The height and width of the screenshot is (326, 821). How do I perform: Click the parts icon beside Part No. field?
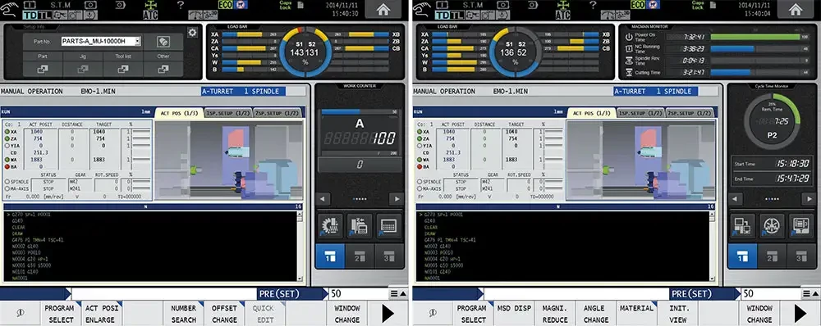pyautogui.click(x=163, y=41)
